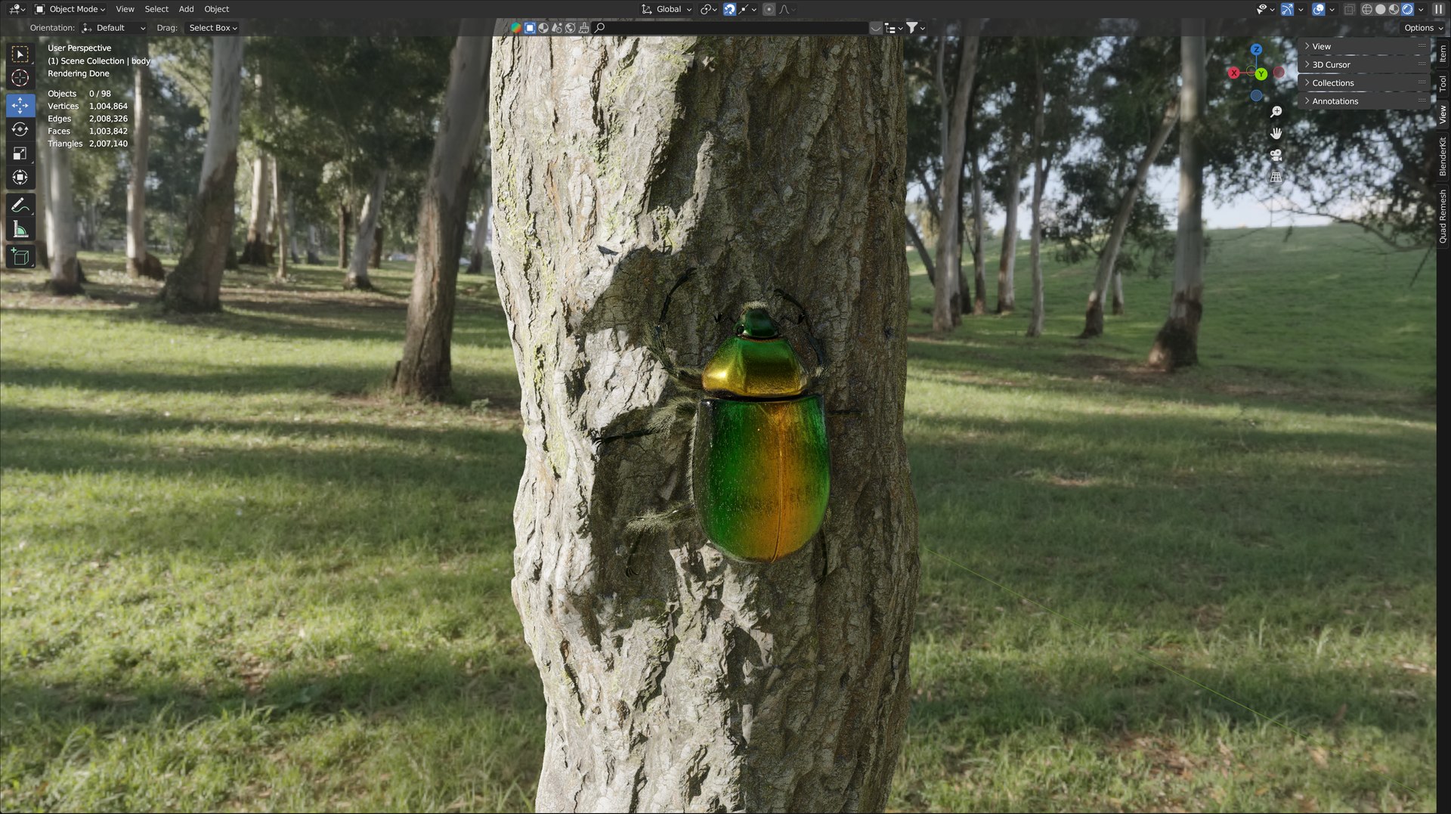Pause the viewport preview render
The height and width of the screenshot is (814, 1451).
[1438, 9]
